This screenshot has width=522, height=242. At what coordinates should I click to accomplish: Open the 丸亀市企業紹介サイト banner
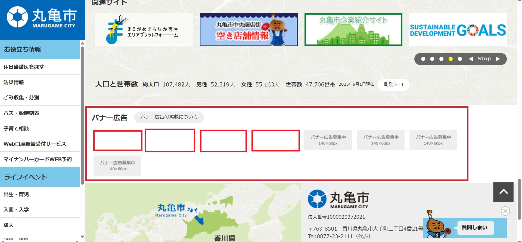coord(353,30)
